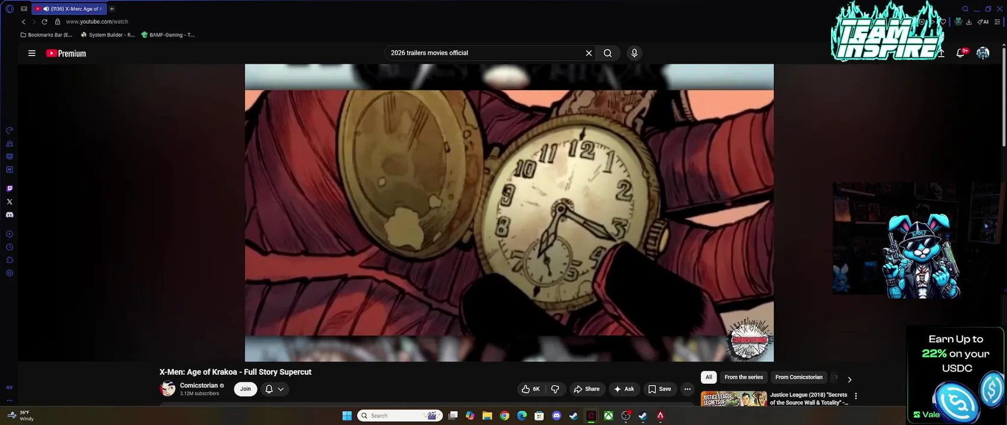Screen dimensions: 1007x425
Task: Start voice search with microphone
Action: coord(634,53)
